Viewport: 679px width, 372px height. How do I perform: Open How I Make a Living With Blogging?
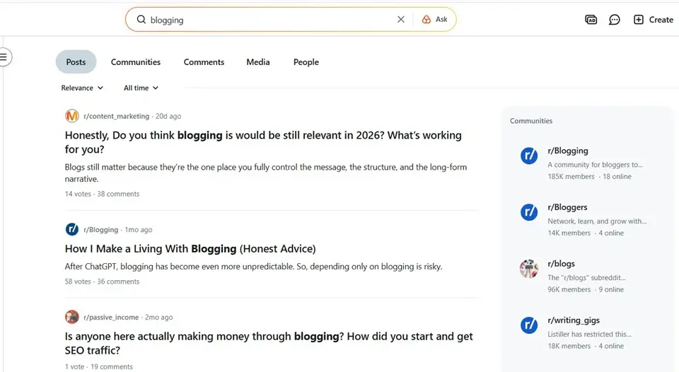[190, 248]
